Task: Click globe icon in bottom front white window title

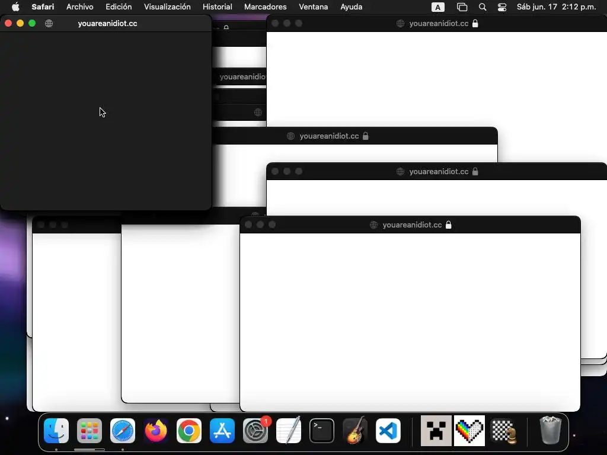Action: (x=373, y=225)
